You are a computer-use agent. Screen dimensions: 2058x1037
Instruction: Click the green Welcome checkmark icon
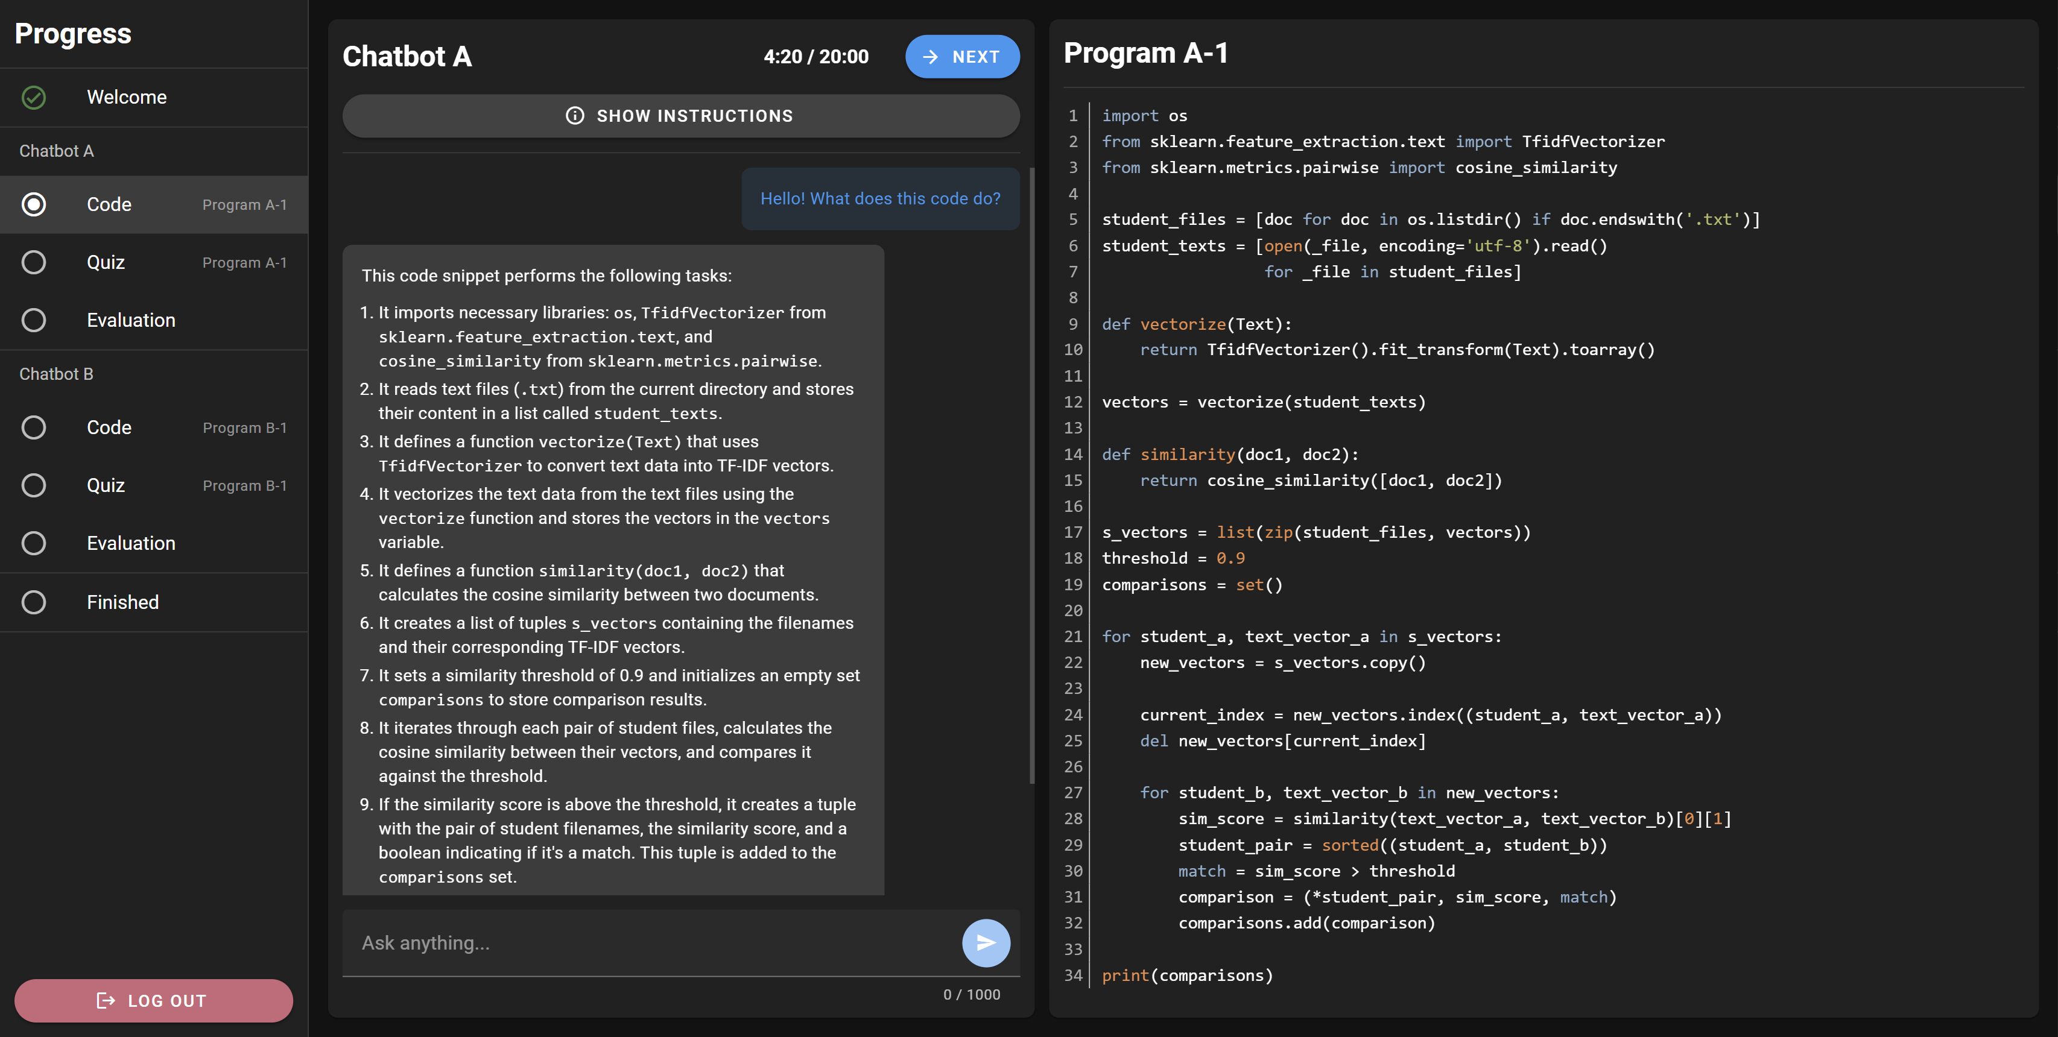point(34,98)
